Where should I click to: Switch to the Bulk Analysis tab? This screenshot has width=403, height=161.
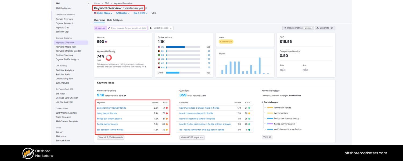[115, 20]
